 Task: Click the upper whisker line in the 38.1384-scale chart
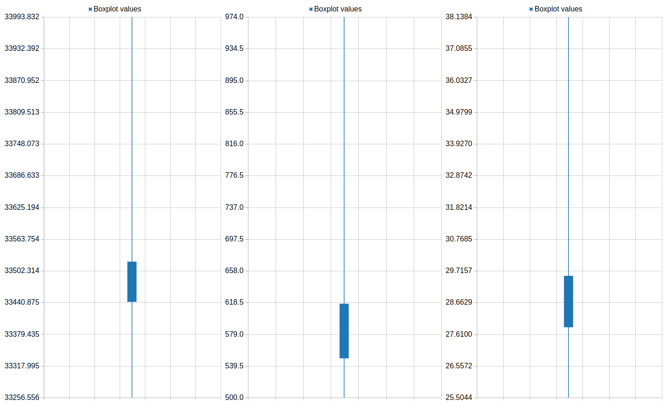point(568,147)
